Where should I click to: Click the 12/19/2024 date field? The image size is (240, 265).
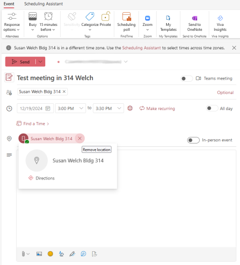coord(35,108)
